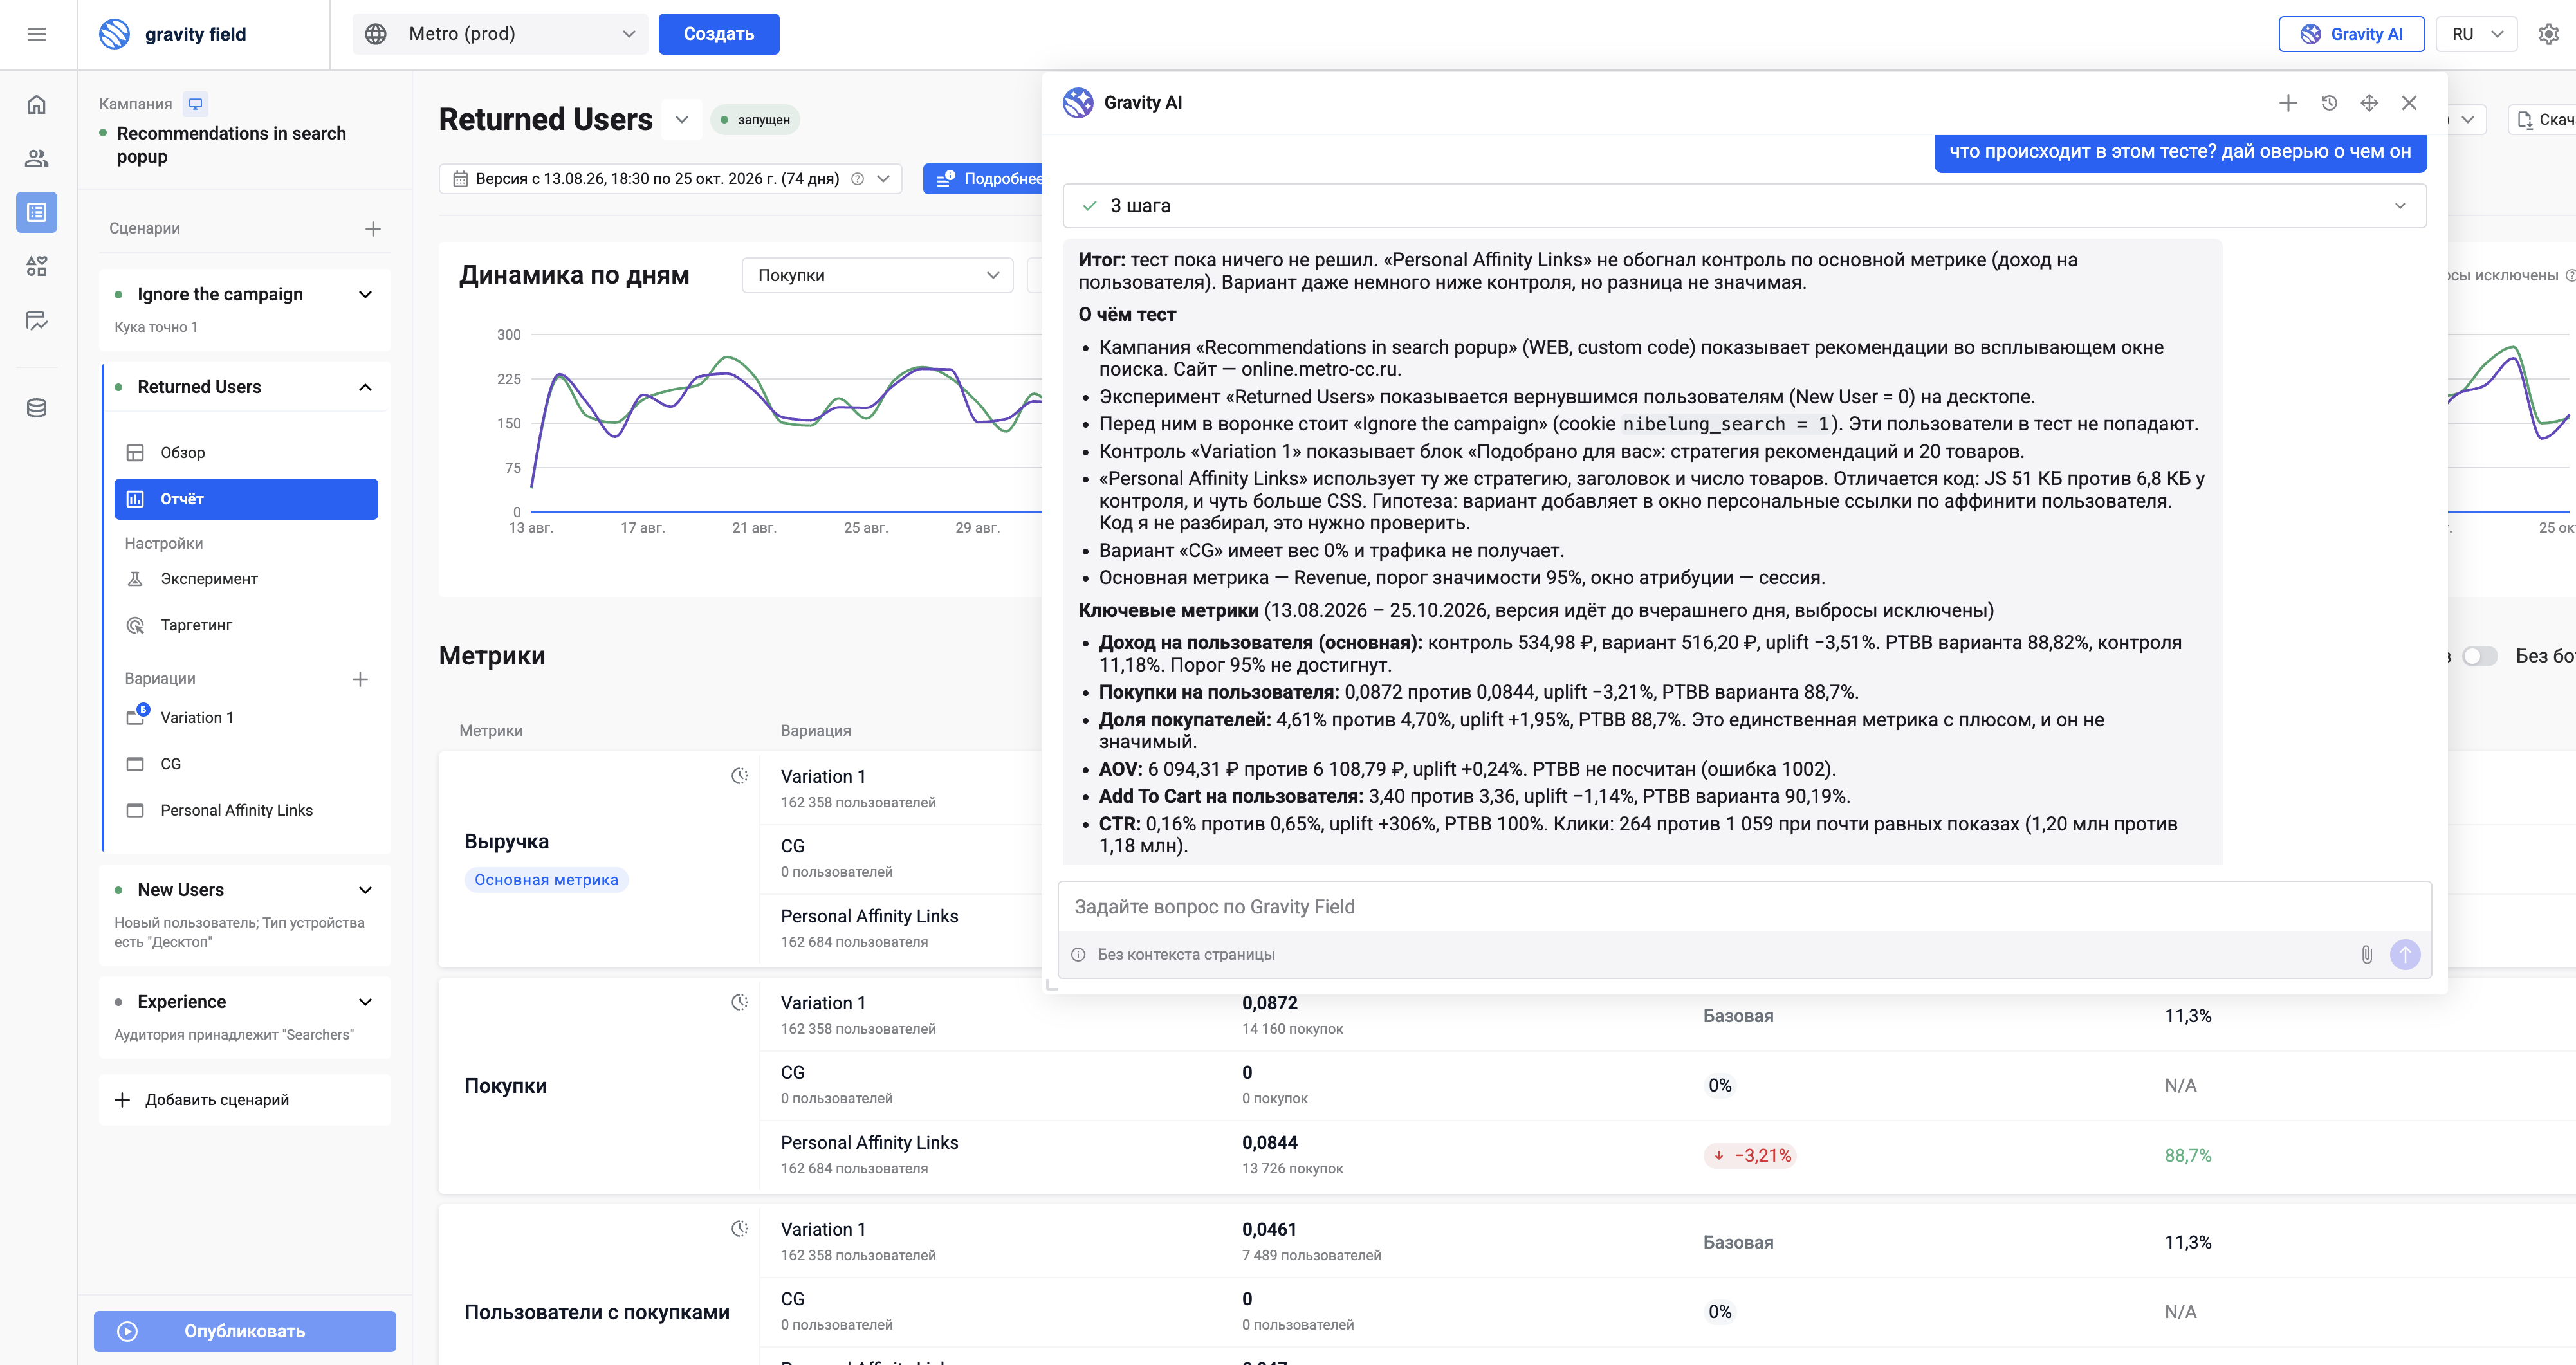Toggle the Без ботов switch
The width and height of the screenshot is (2576, 1365).
coord(2480,656)
